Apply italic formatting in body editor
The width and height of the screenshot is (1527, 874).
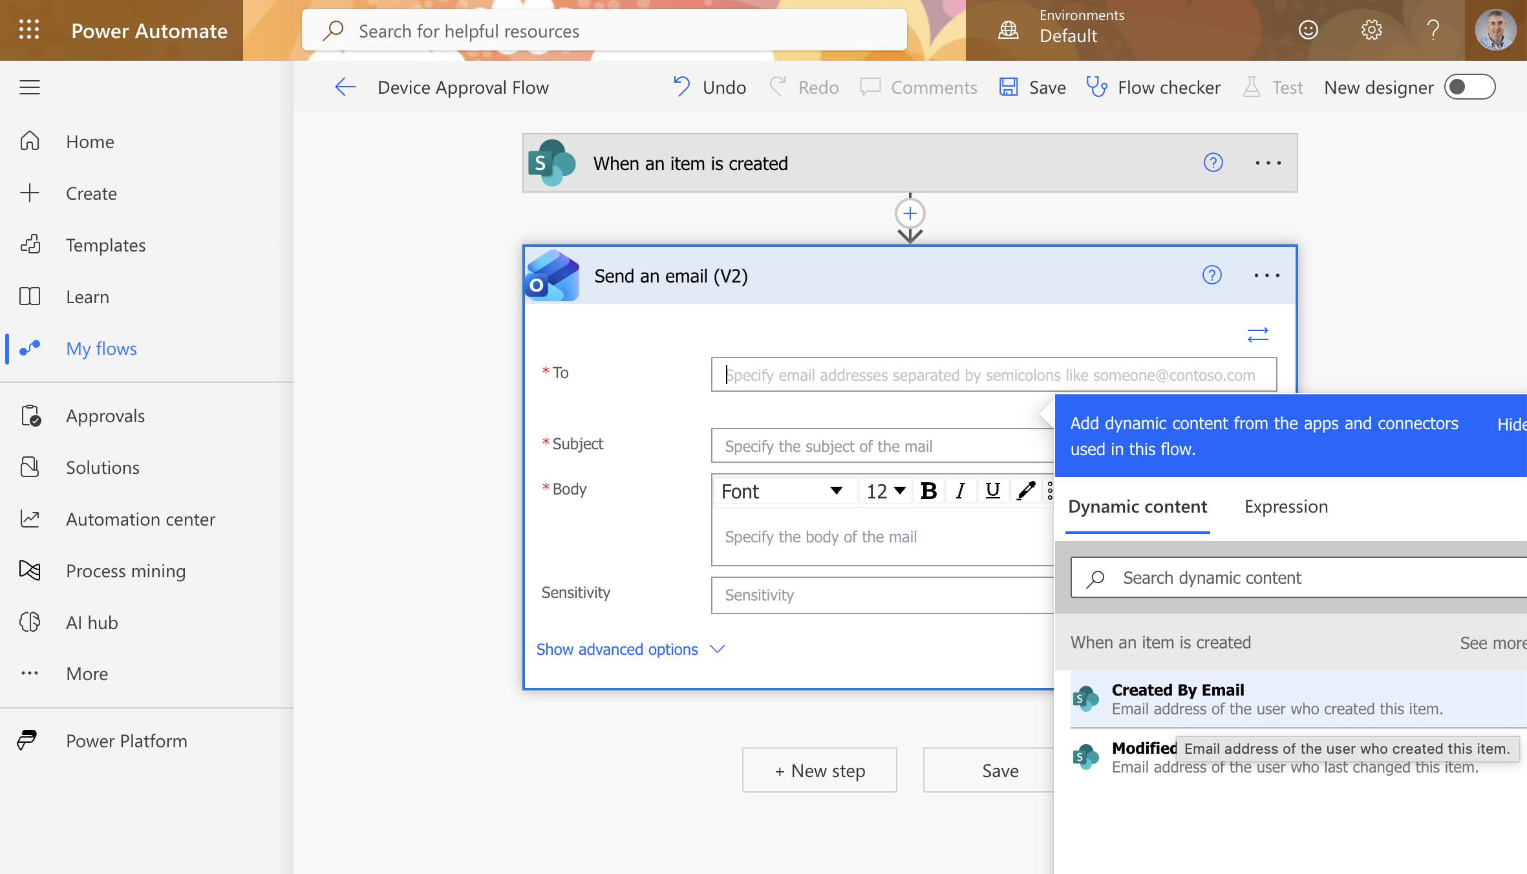[961, 491]
